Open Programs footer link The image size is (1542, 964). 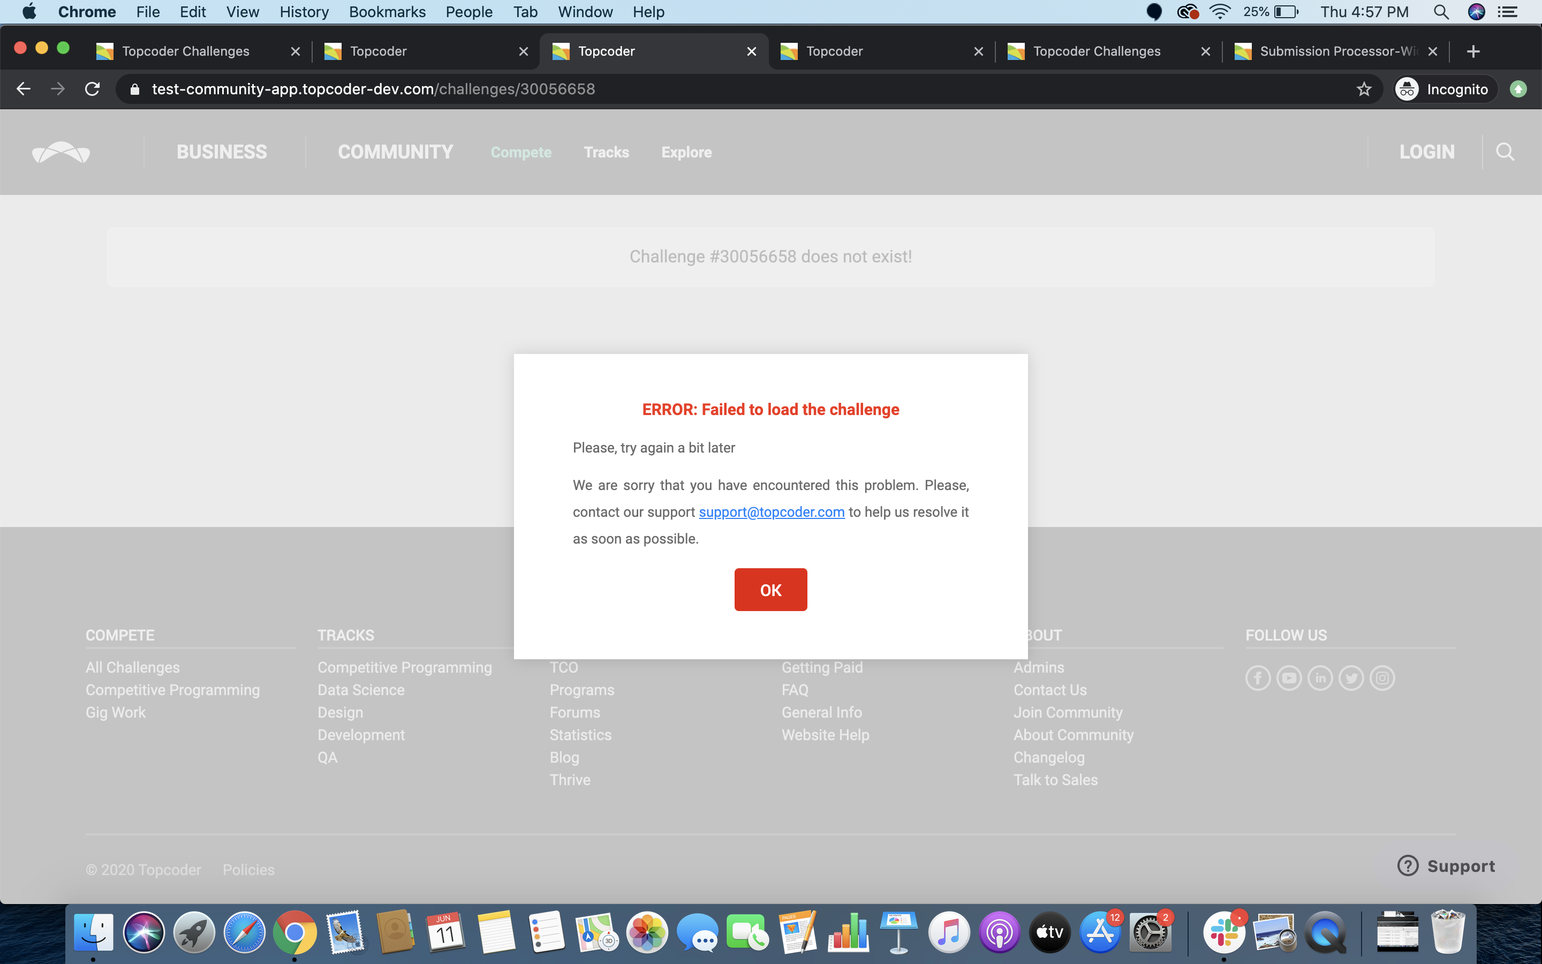(582, 690)
